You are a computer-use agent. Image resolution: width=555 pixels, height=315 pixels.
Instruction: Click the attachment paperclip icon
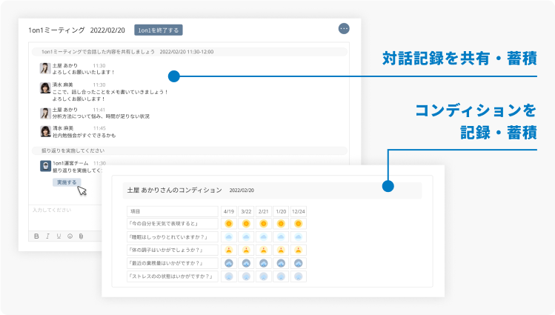point(81,236)
